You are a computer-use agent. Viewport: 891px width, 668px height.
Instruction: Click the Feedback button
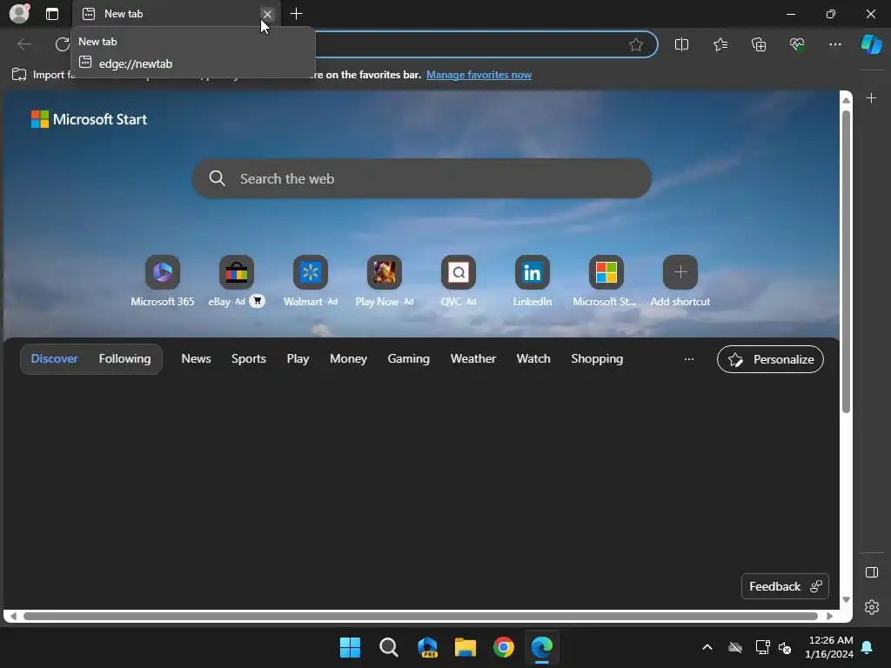point(785,586)
